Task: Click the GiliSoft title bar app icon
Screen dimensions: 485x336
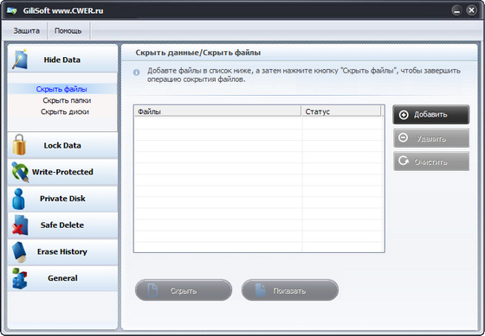Action: (12, 10)
